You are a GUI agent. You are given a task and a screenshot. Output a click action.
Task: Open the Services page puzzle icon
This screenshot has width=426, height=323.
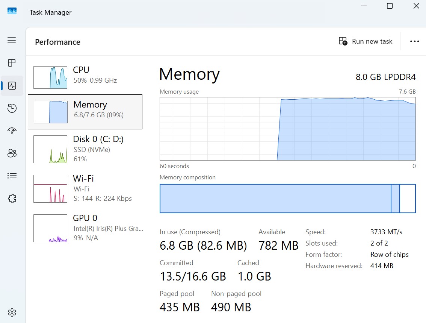click(x=12, y=199)
